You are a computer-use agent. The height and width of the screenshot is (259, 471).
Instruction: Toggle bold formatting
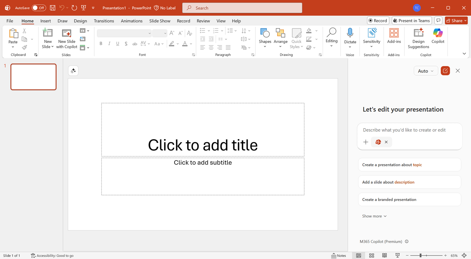click(x=101, y=43)
